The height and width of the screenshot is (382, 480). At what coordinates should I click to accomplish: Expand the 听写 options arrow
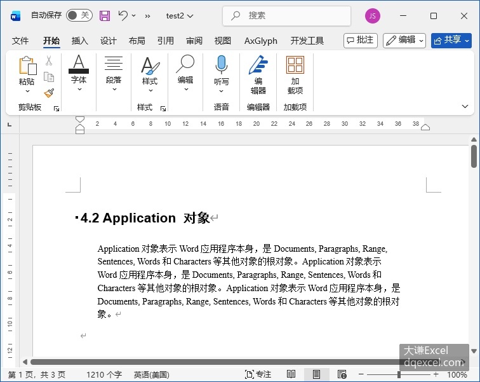coord(222,91)
